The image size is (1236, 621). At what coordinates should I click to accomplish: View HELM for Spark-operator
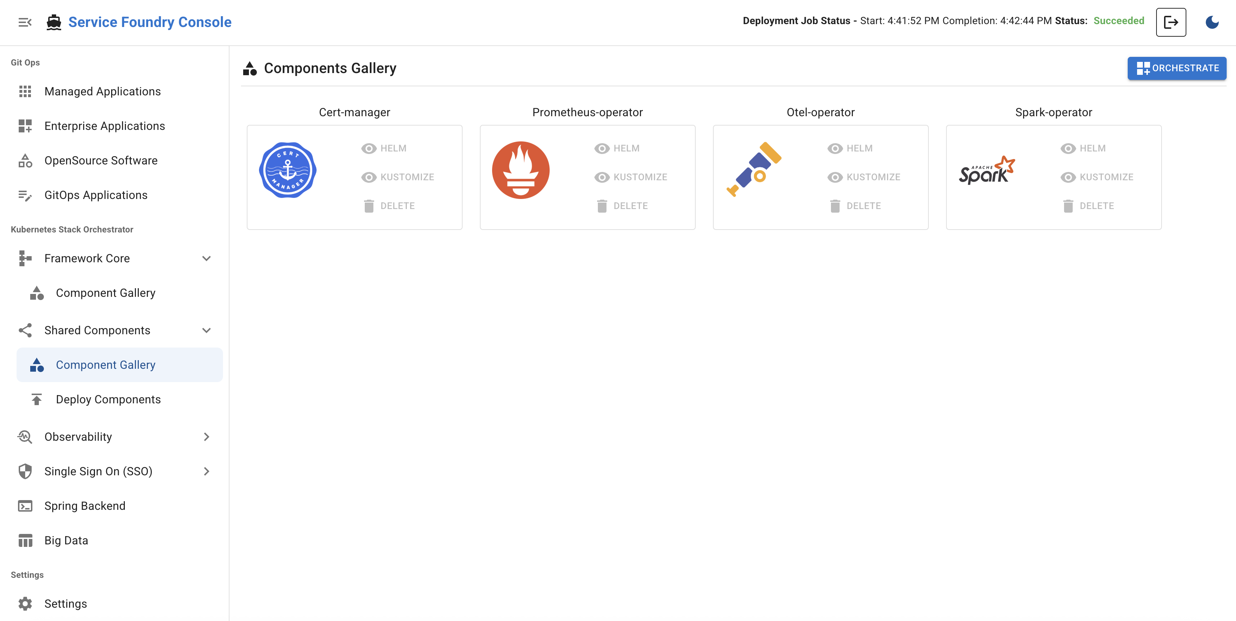click(1083, 148)
